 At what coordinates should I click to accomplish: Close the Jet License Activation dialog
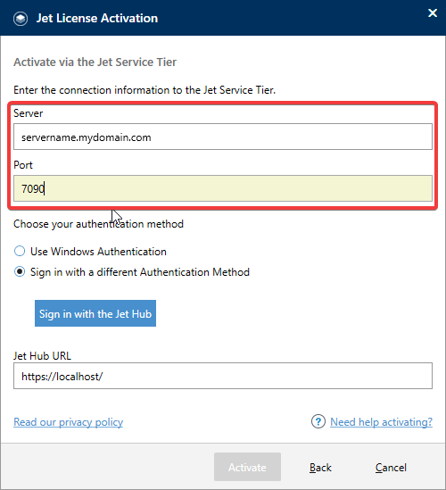[x=433, y=12]
